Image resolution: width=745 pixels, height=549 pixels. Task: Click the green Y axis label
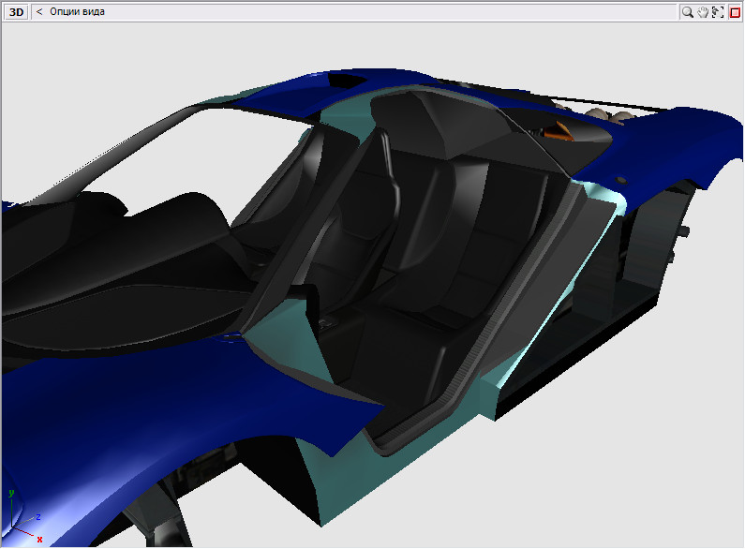coord(9,492)
